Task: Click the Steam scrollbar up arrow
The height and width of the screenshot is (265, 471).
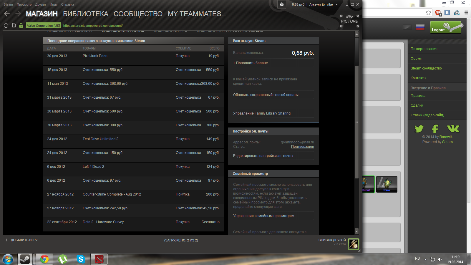Action: tap(356, 34)
